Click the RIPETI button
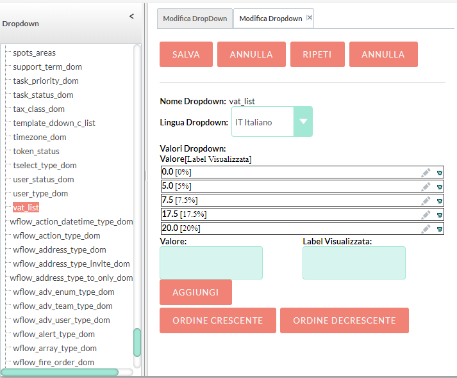The height and width of the screenshot is (378, 457). (x=317, y=54)
